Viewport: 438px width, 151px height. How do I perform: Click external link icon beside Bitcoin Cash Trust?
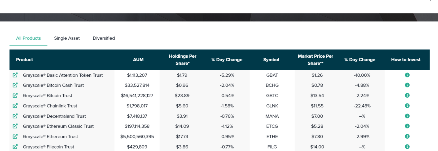(15, 85)
